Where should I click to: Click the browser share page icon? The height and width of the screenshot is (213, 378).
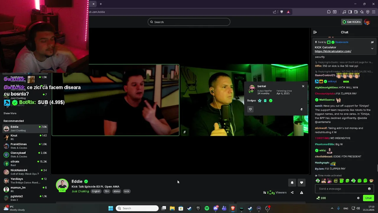point(275,12)
